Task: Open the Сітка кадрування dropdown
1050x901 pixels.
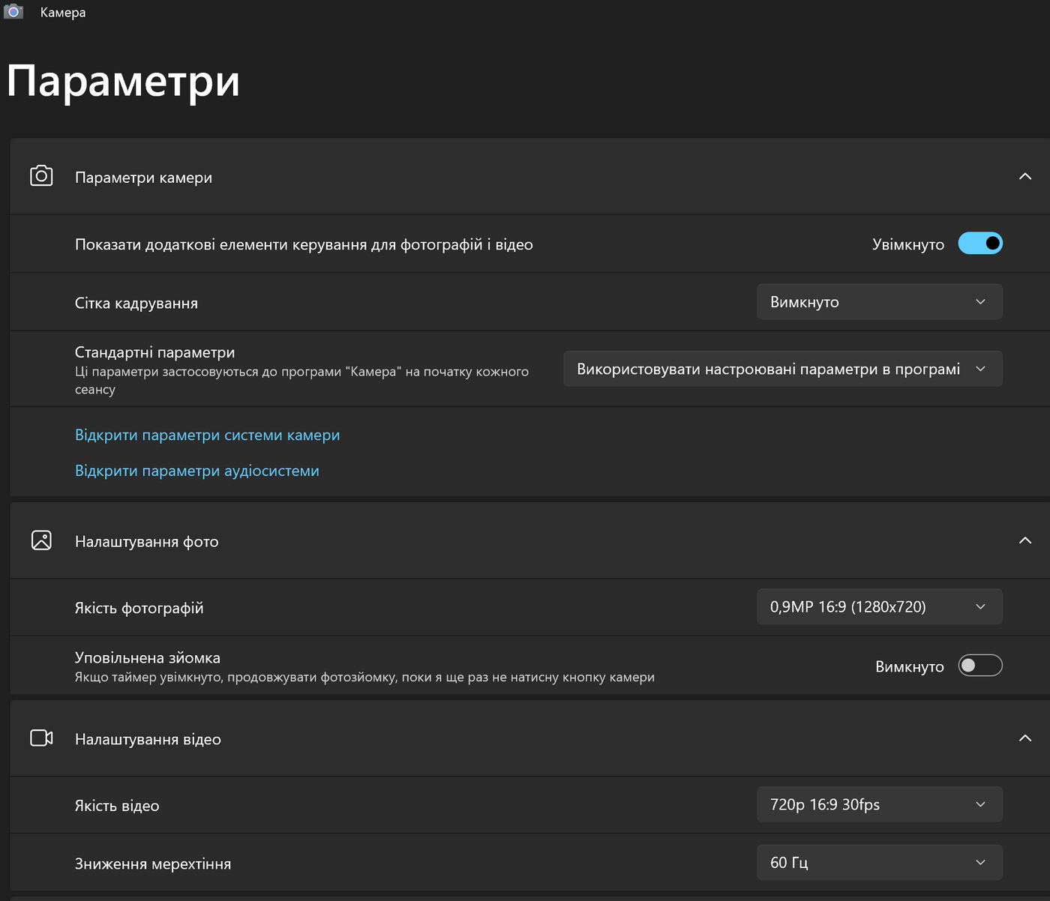Action: 879,302
